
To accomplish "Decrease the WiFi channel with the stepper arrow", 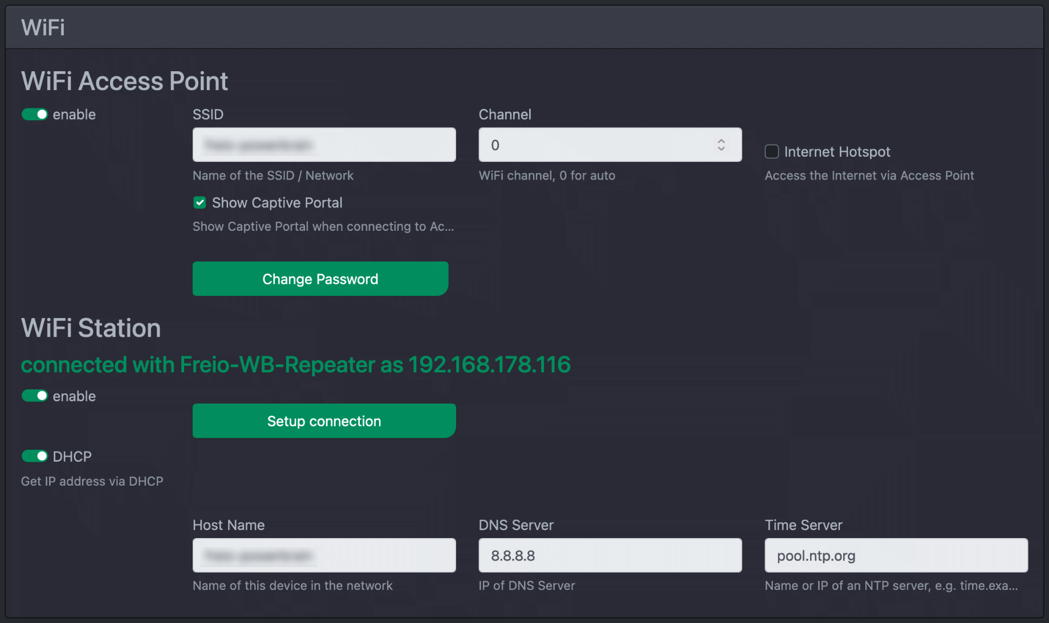I will tap(721, 149).
